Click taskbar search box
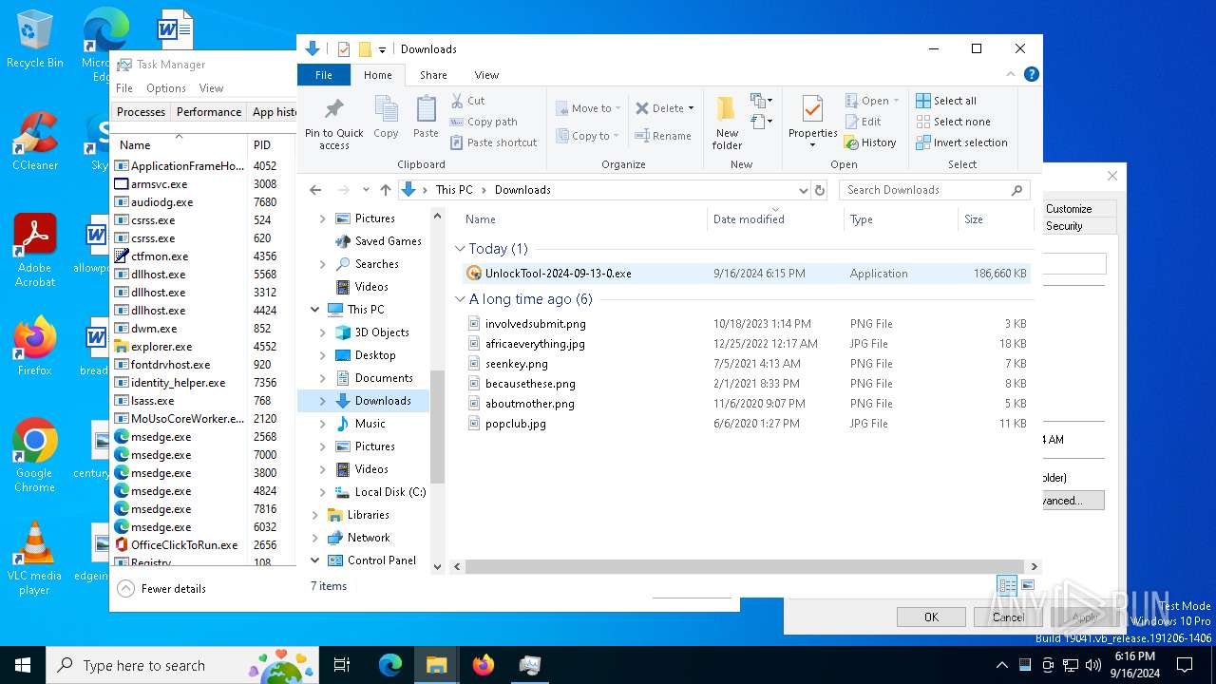This screenshot has height=684, width=1216. tap(182, 665)
